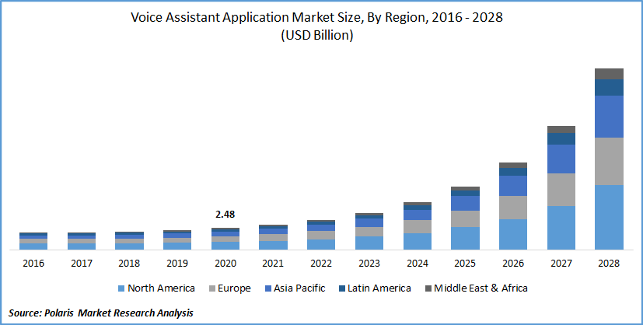Viewport: 643px width, 325px height.
Task: Click the 2017 axis label
Action: tap(81, 263)
